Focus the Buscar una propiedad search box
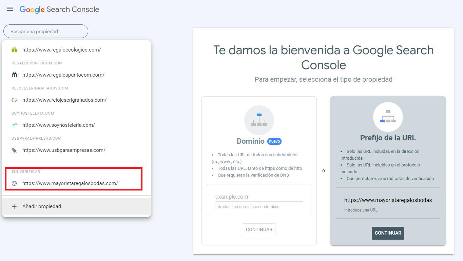Image resolution: width=463 pixels, height=261 pixels. click(46, 31)
